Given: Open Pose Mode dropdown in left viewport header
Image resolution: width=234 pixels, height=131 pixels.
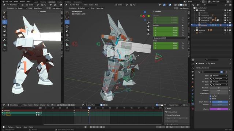Looking at the screenshot, I should 14,5.
